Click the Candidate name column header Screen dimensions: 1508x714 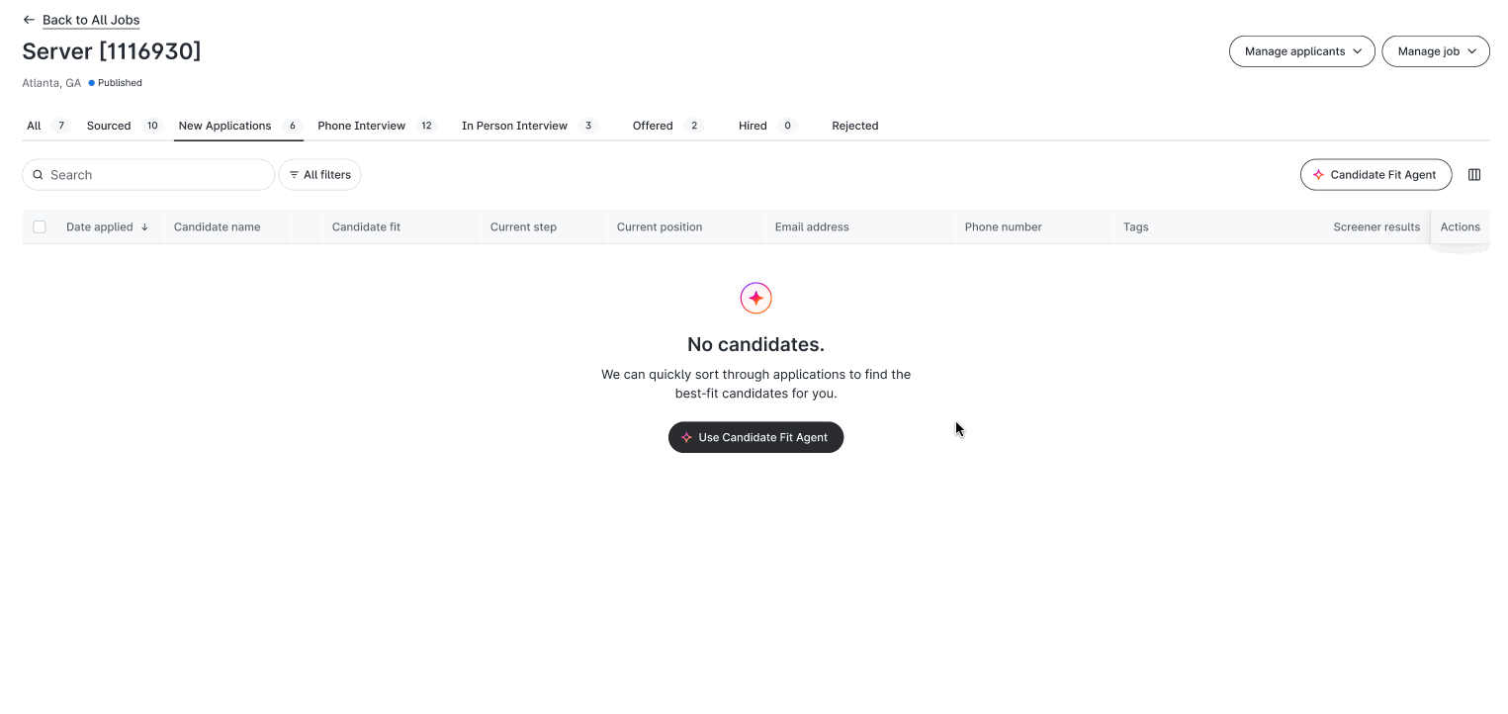(x=218, y=226)
